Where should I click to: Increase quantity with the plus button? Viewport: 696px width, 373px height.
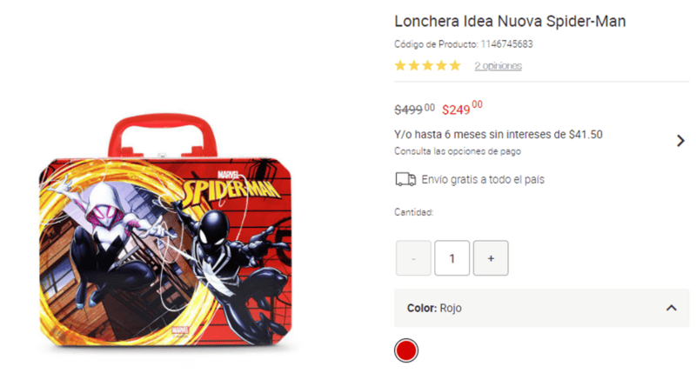tap(491, 258)
